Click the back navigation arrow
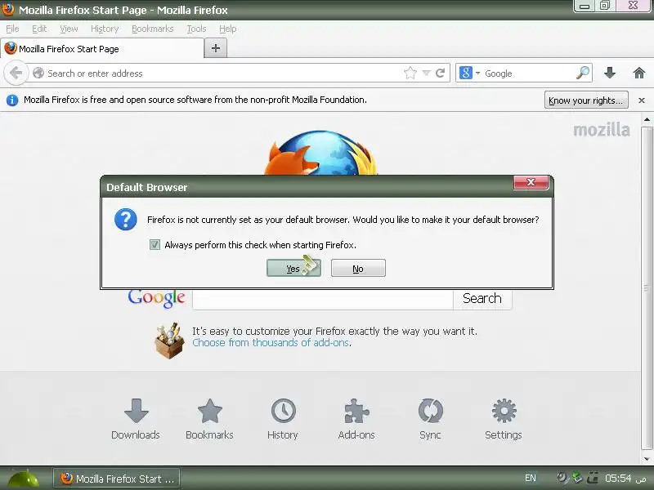The width and height of the screenshot is (654, 490). pyautogui.click(x=16, y=73)
